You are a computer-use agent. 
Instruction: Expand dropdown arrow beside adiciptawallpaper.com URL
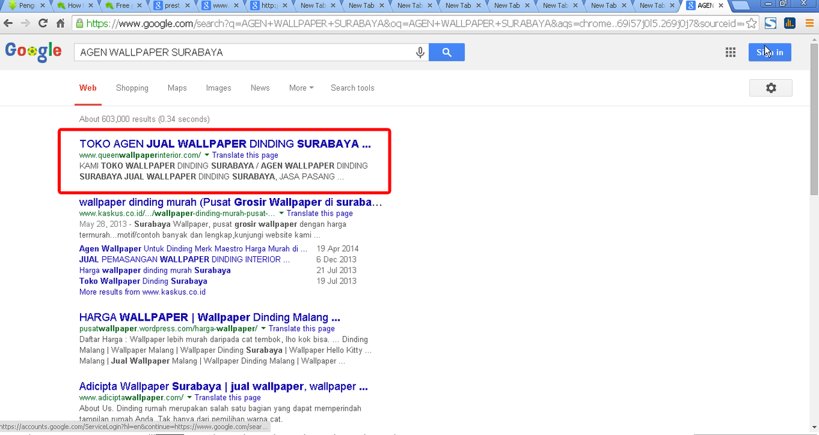(189, 398)
